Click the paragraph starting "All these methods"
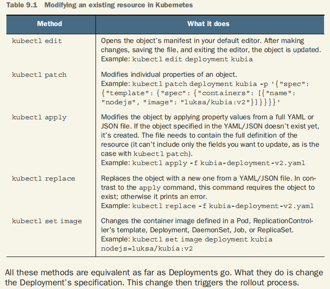Image resolution: width=330 pixels, height=289 pixels. coord(165,277)
